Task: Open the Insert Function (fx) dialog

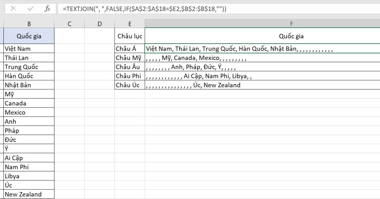Action: point(47,9)
